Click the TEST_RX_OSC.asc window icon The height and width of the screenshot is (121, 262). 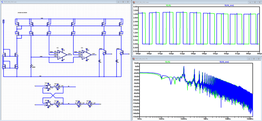(2, 2)
